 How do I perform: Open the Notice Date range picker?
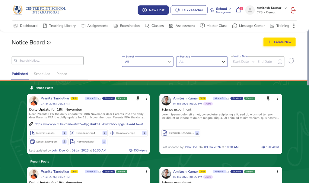pyautogui.click(x=257, y=62)
